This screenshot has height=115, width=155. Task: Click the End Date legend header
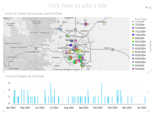[x=141, y=19]
